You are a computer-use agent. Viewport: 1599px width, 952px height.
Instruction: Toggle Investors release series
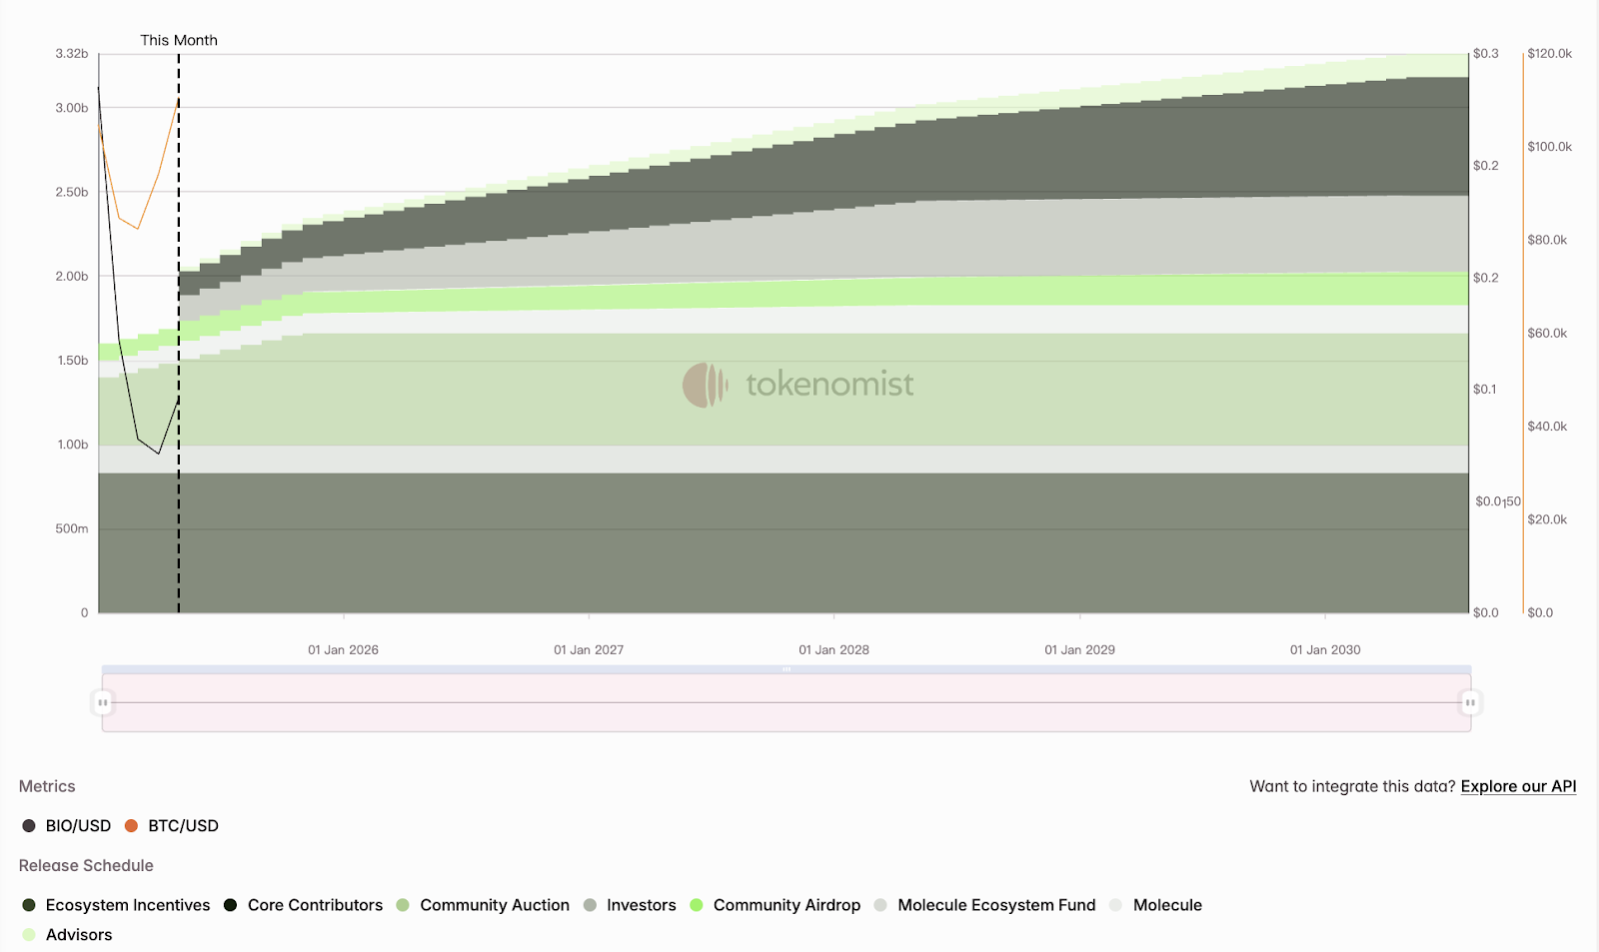(x=630, y=905)
